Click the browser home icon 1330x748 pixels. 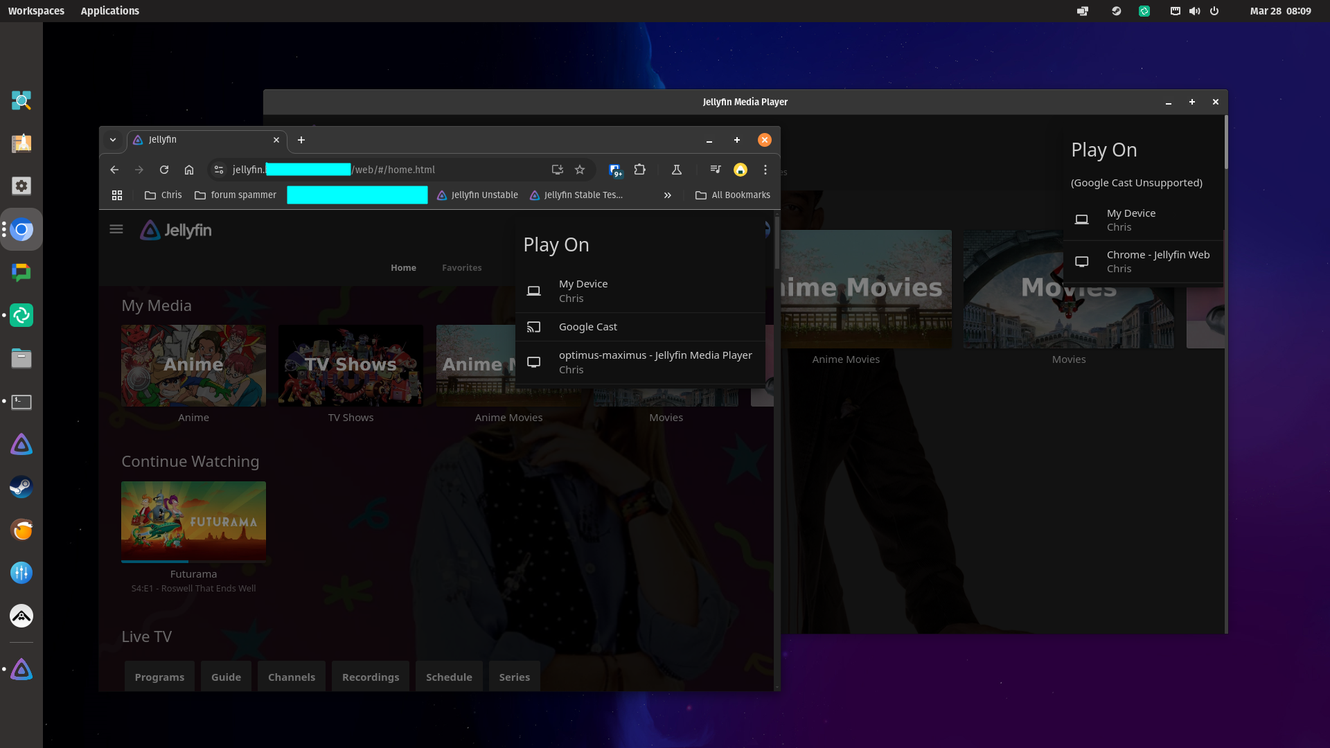click(x=189, y=170)
